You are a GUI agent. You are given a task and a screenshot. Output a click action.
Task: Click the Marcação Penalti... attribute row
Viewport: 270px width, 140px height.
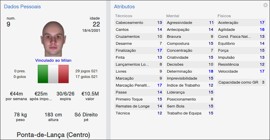139,85
